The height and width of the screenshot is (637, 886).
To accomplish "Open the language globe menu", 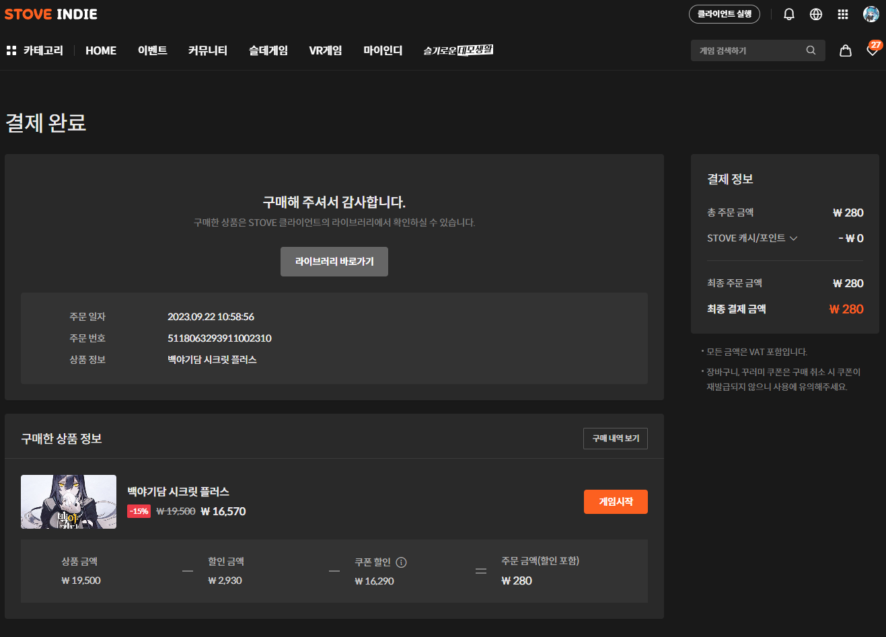I will coord(816,14).
